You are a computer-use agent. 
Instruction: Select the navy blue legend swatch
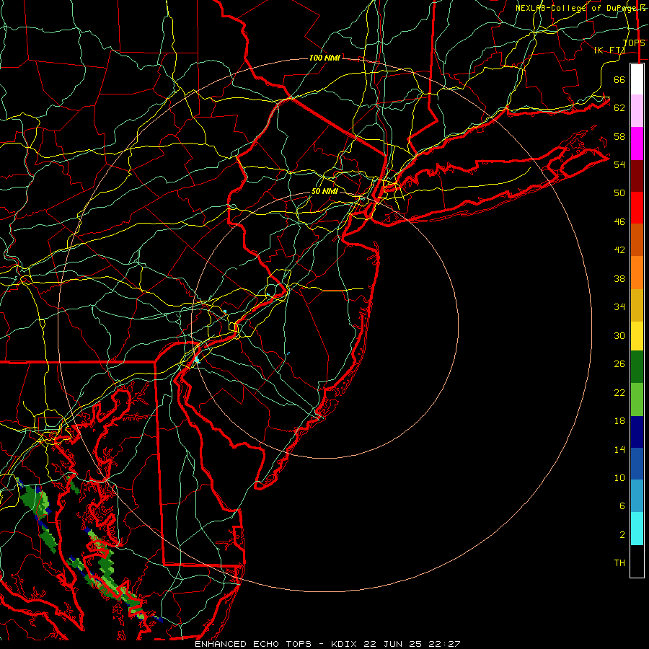click(637, 432)
